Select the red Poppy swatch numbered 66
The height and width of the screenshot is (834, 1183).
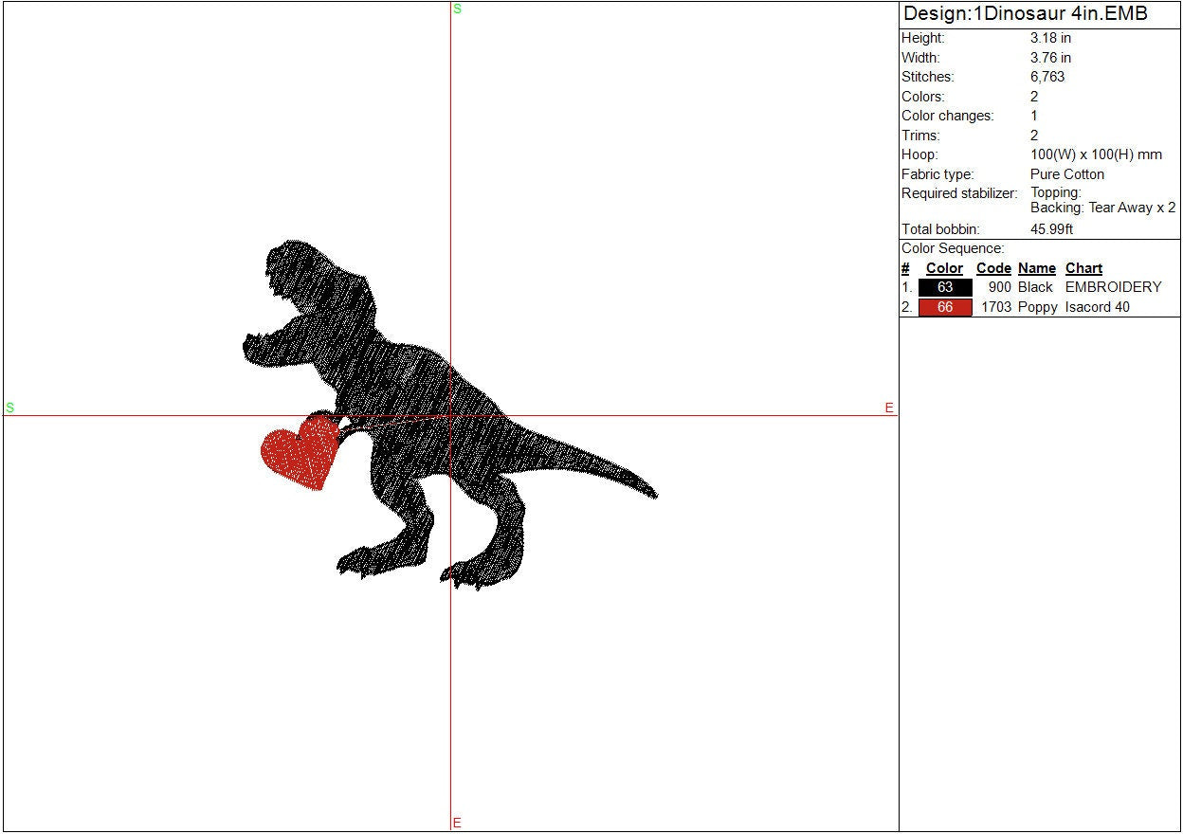(945, 307)
